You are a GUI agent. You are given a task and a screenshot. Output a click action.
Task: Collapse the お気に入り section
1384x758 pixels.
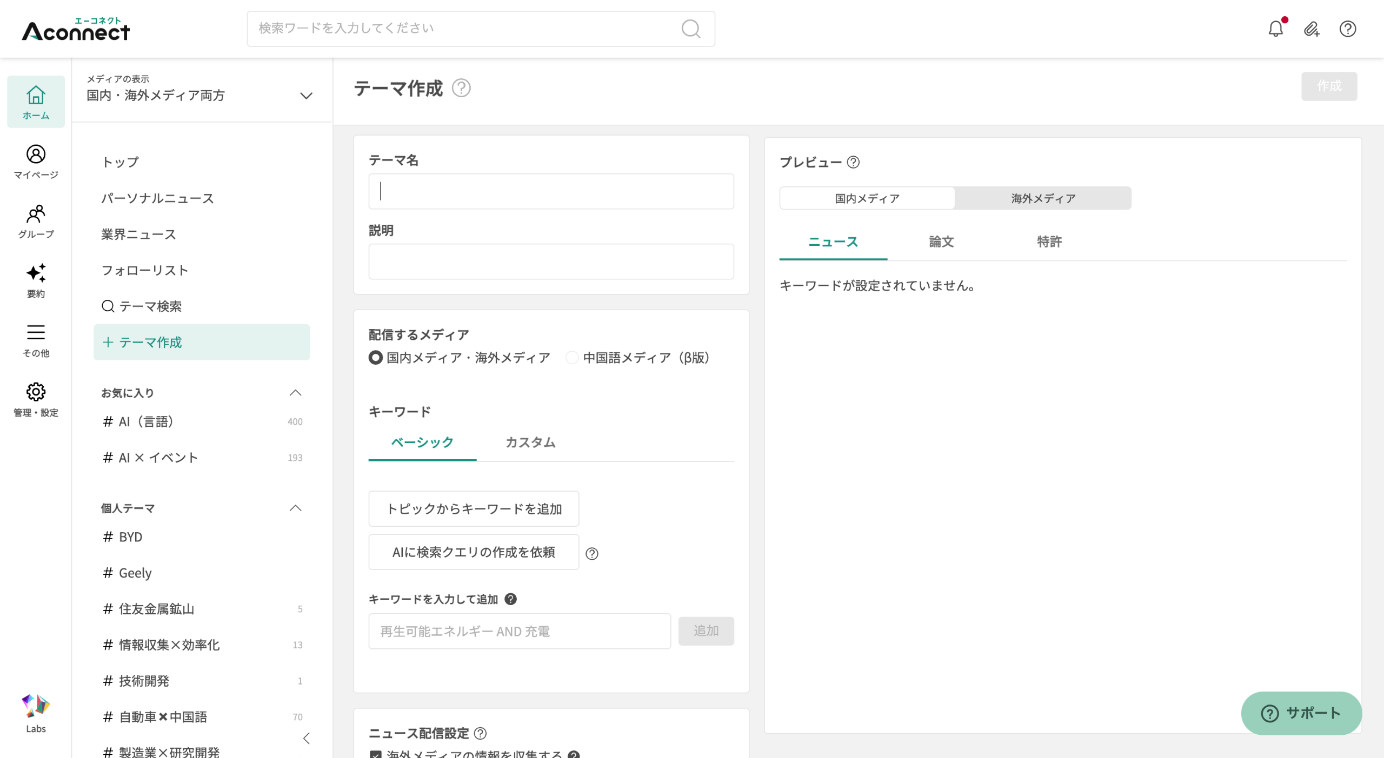coord(295,393)
